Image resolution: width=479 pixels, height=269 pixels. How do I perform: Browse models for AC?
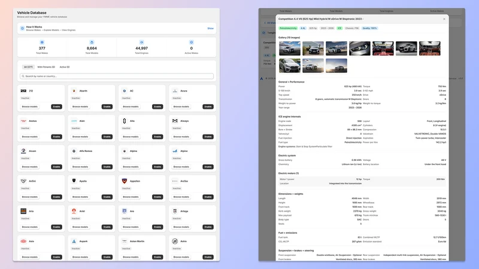(x=131, y=107)
